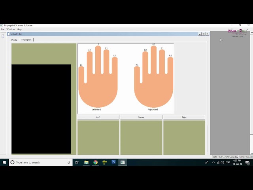The width and height of the screenshot is (253, 190).
Task: Click the details1.txt window document icon
Action: pyautogui.click(x=9, y=34)
